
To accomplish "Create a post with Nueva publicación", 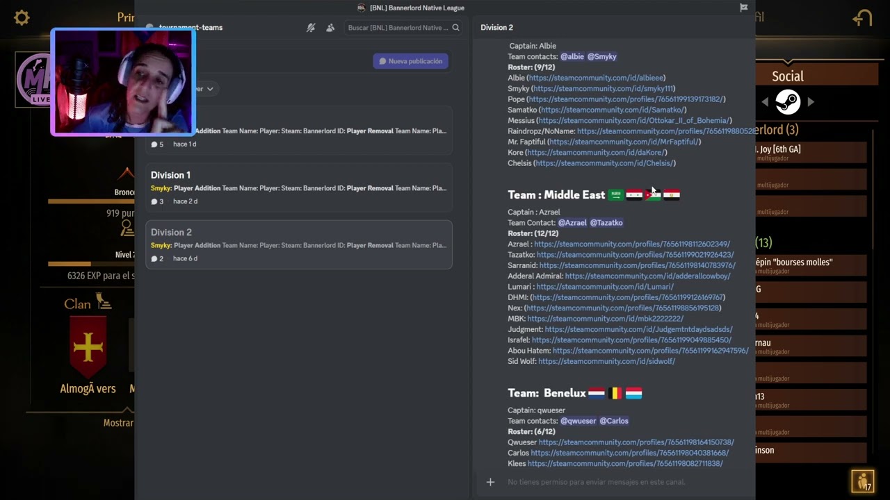I will (x=410, y=61).
